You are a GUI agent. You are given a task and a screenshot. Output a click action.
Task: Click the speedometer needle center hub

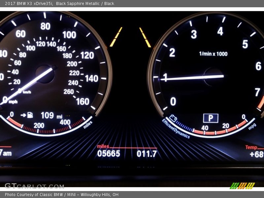(45, 74)
